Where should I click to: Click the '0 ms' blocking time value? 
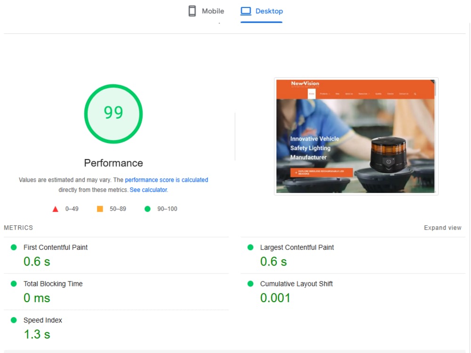pyautogui.click(x=37, y=298)
